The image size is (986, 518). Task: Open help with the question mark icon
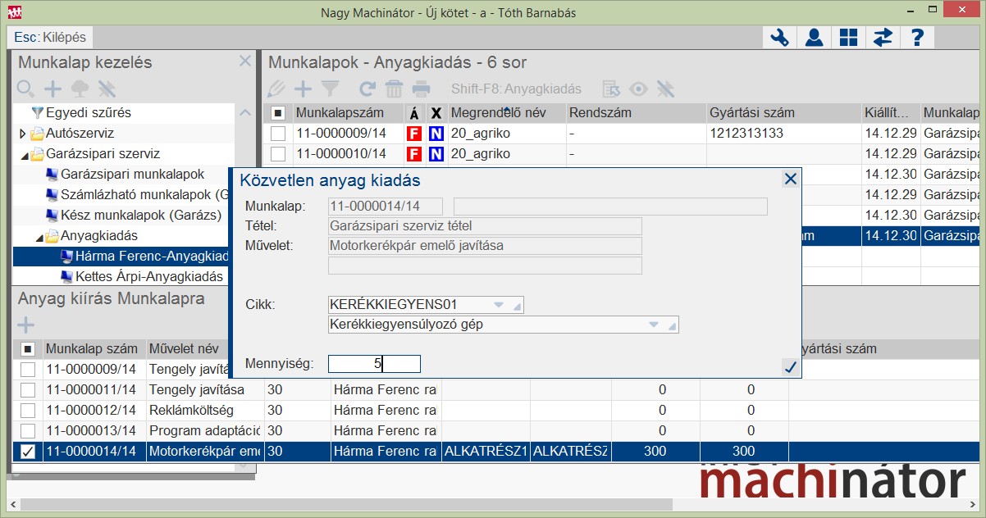pyautogui.click(x=917, y=38)
